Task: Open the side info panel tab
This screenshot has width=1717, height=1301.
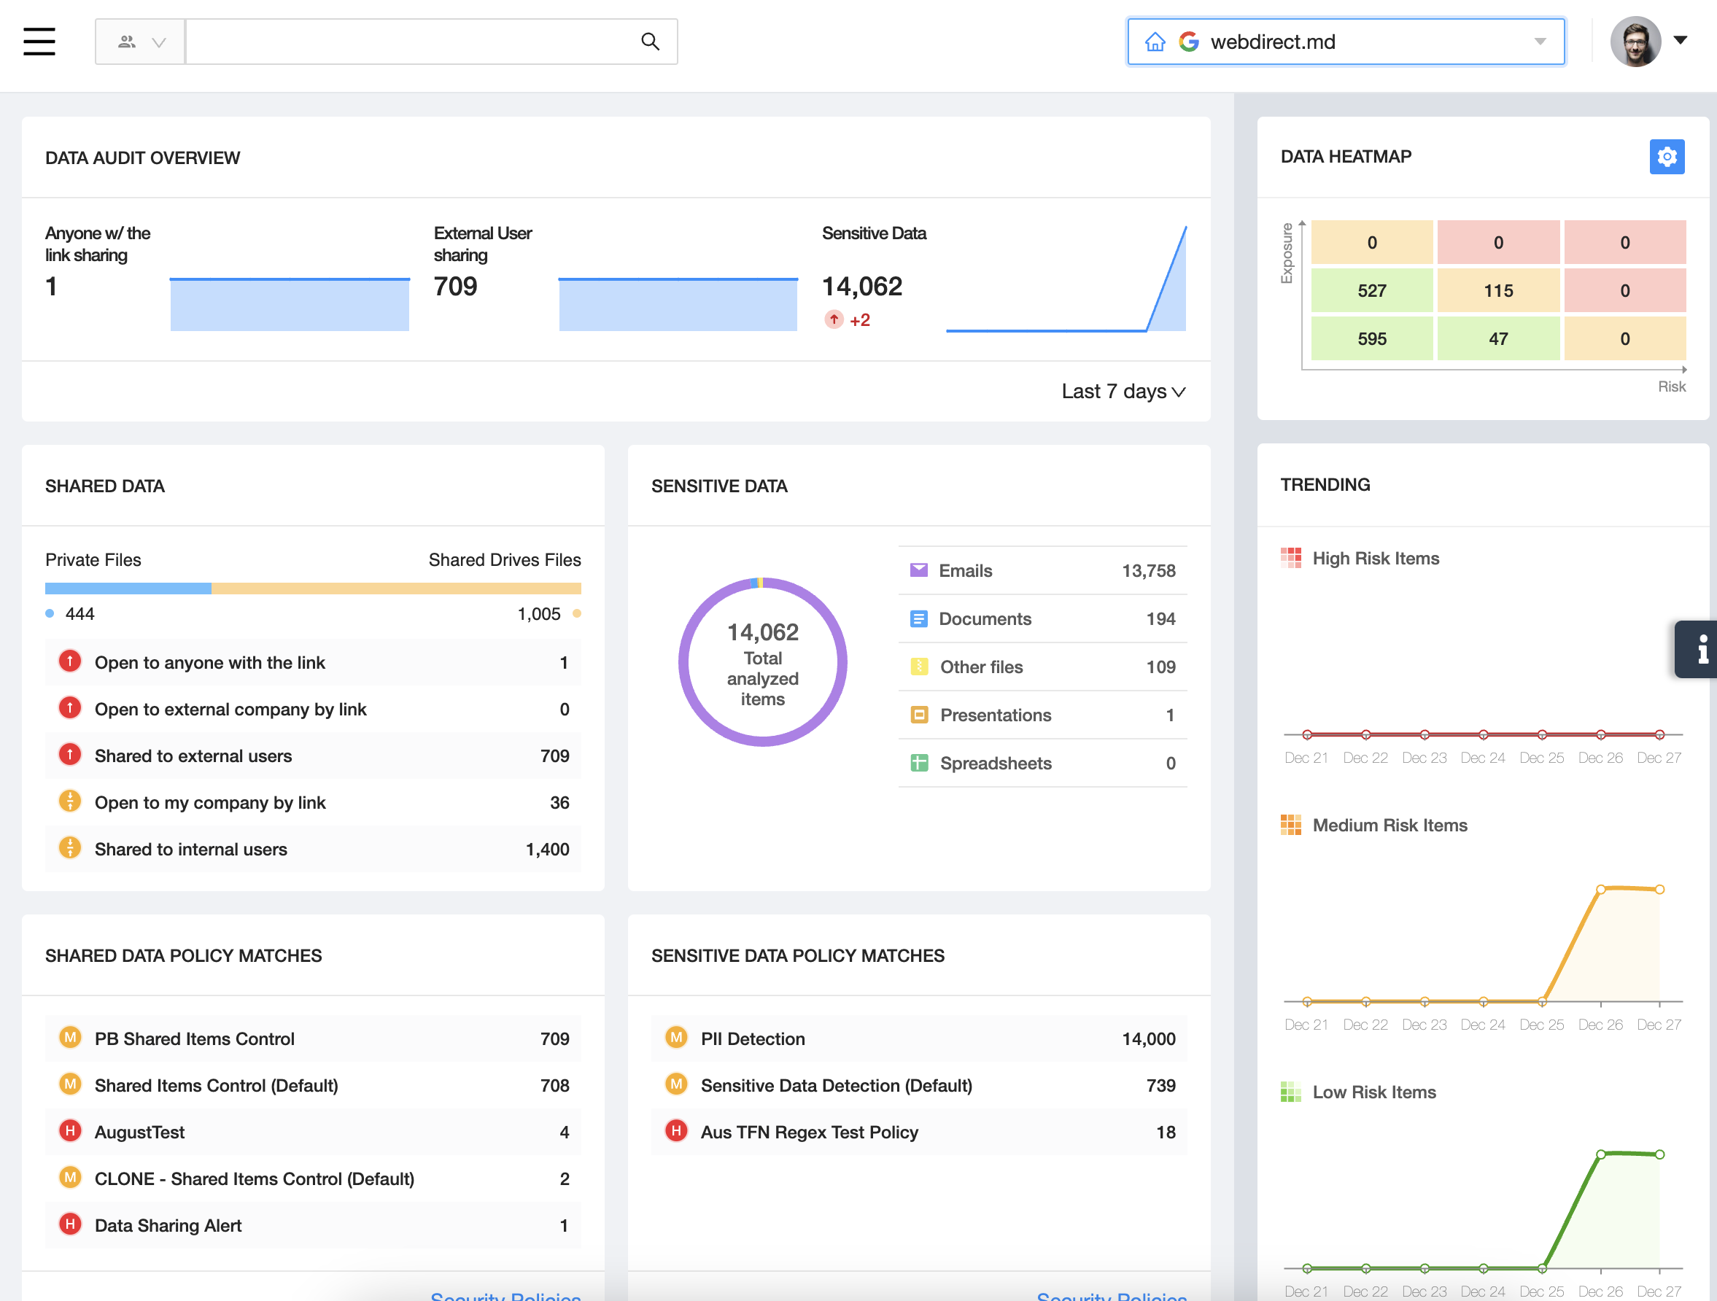Action: pos(1700,649)
